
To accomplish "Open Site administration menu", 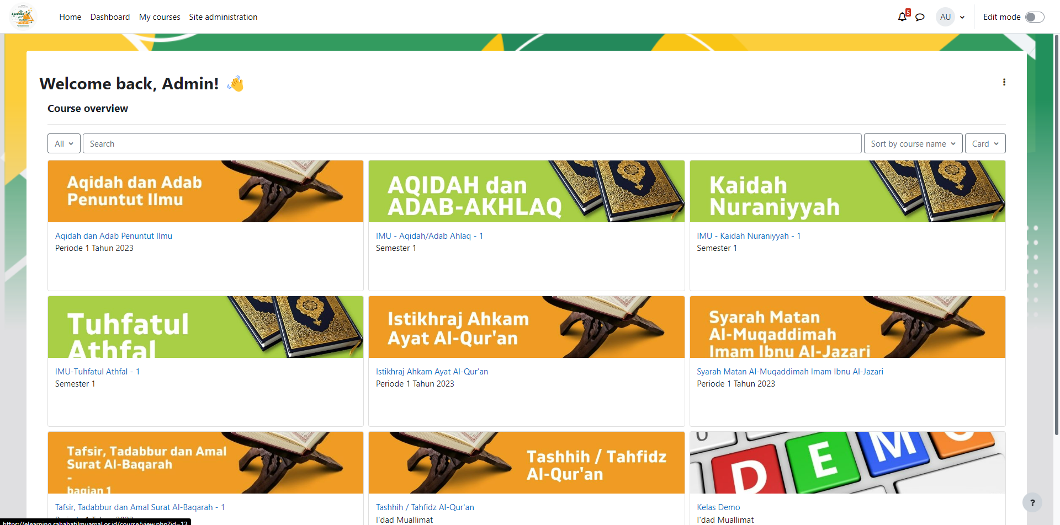I will 223,17.
